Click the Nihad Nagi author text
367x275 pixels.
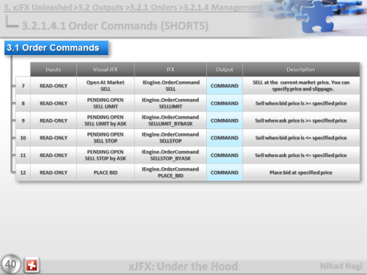click(x=341, y=266)
